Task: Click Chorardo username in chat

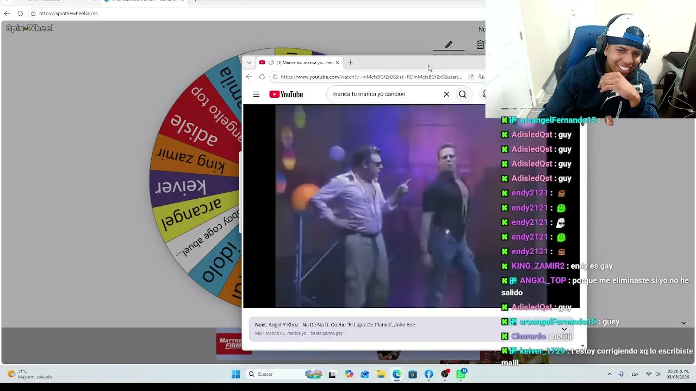Action: pyautogui.click(x=529, y=337)
